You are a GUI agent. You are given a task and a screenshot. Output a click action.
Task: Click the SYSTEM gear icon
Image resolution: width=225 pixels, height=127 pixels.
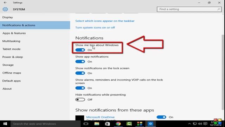tap(5, 9)
